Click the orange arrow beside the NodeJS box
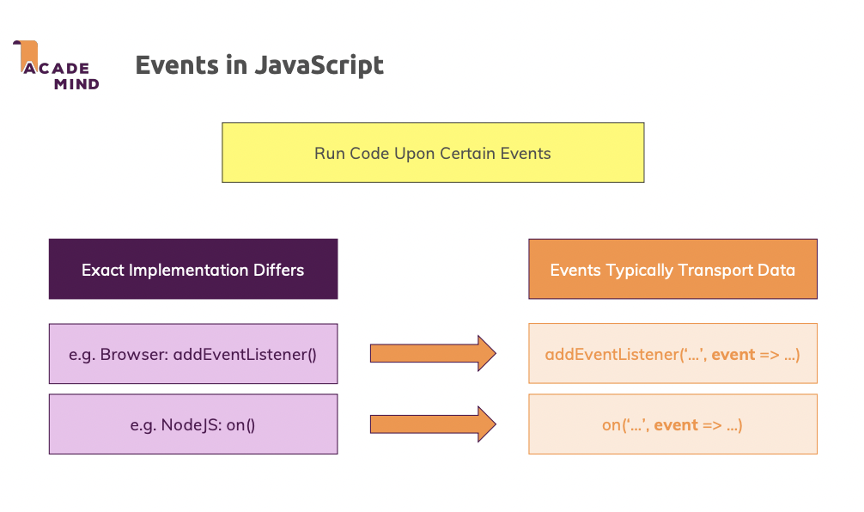Screen dimensions: 864x512 pyautogui.click(x=433, y=424)
